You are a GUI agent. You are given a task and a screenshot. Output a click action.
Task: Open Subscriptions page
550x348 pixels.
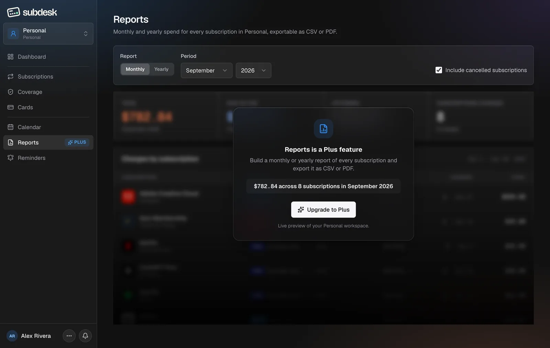click(x=48, y=77)
